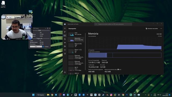Click the "24,0 GB" available value

point(105,62)
